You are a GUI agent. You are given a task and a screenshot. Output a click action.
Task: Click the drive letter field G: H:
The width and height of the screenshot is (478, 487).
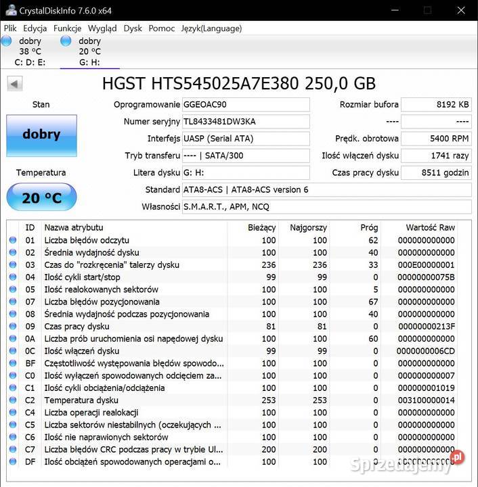(x=246, y=172)
